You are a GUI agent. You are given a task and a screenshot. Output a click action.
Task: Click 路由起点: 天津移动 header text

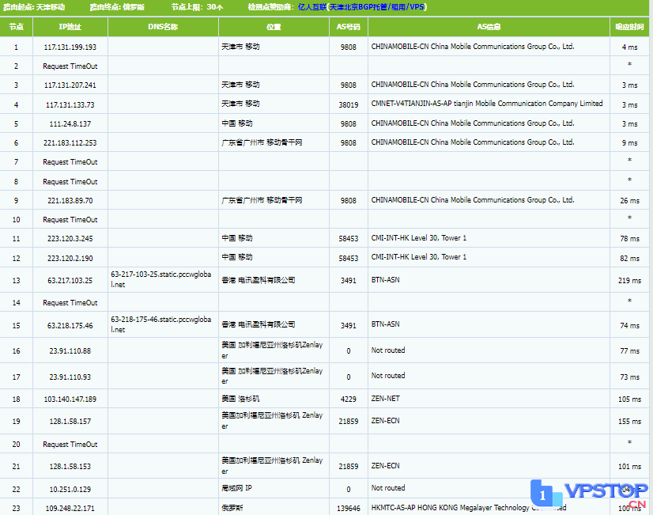34,7
